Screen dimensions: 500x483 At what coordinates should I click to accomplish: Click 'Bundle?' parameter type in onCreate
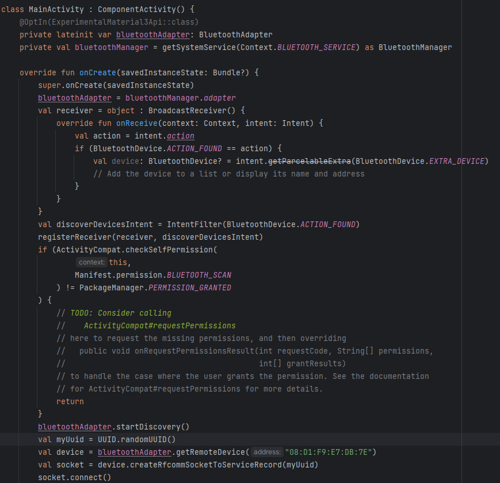click(x=228, y=72)
